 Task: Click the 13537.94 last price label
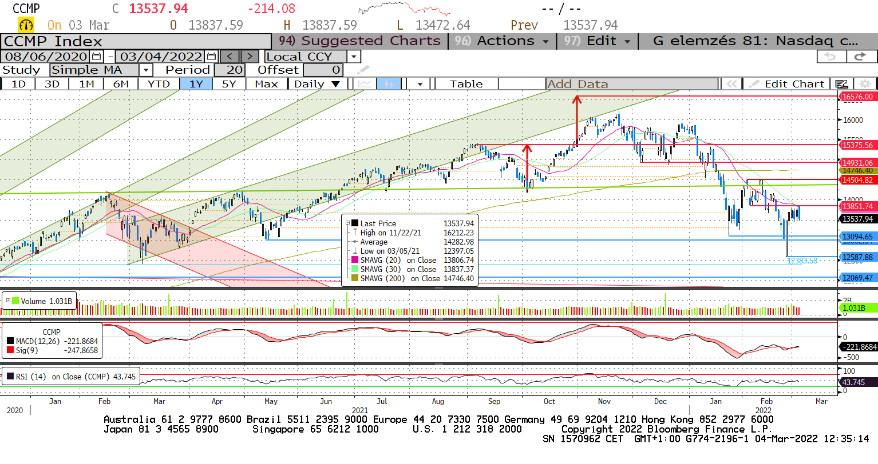(x=857, y=219)
